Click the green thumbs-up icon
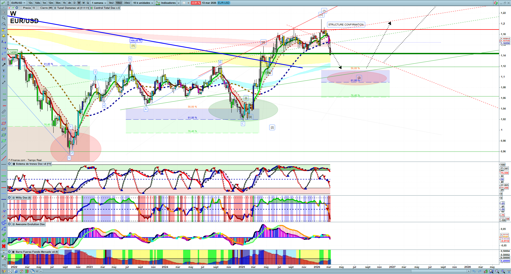 (3, 240)
